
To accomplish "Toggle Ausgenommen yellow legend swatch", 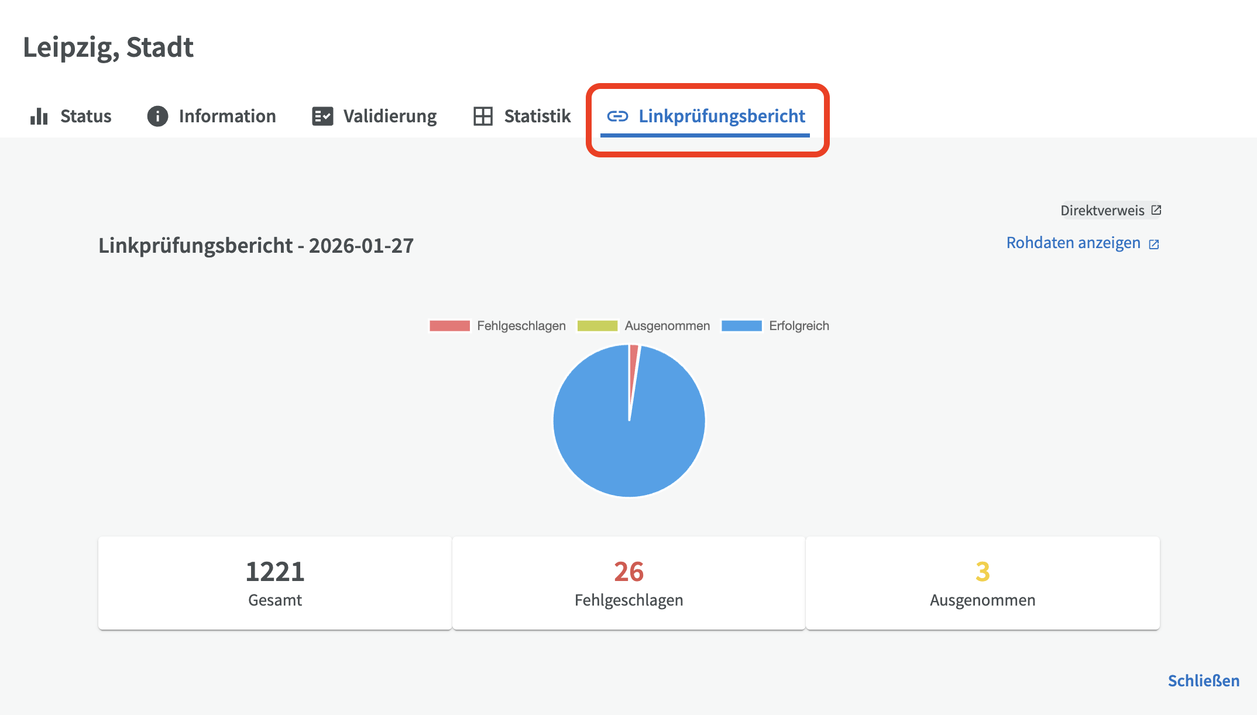I will tap(597, 326).
